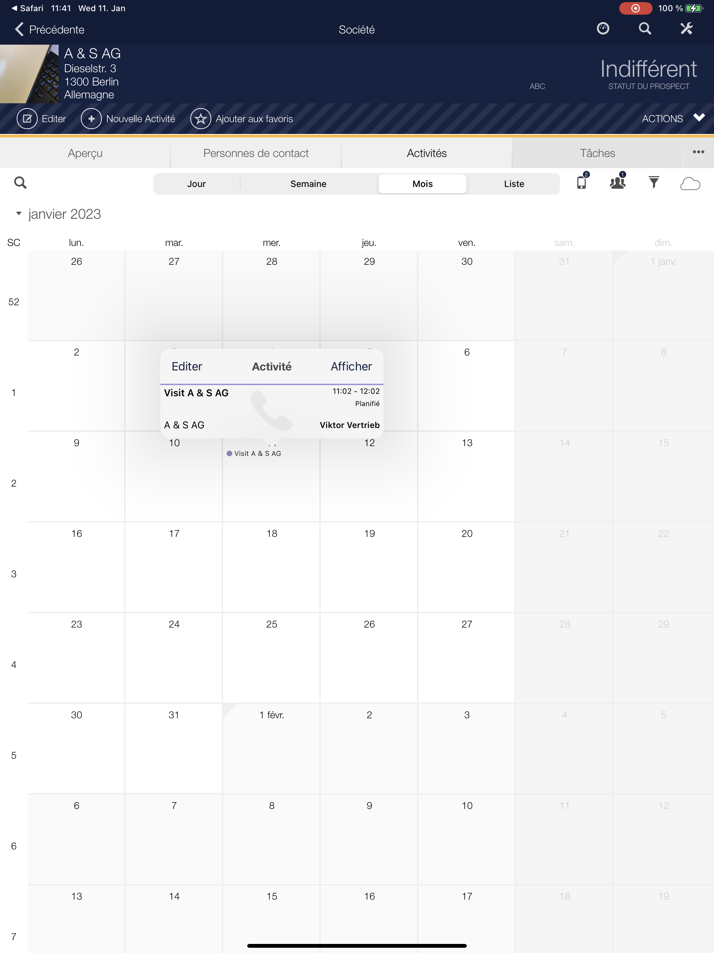Switch calendar to Liste view
The image size is (714, 953).
[514, 184]
